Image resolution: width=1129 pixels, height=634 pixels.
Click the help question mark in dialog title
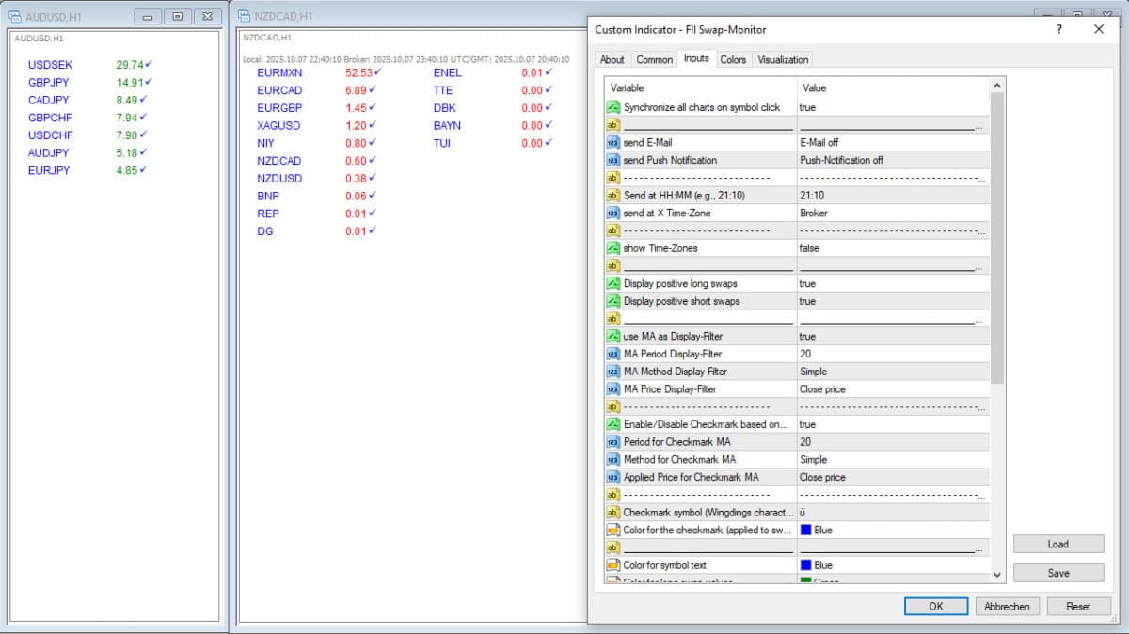pos(1059,29)
